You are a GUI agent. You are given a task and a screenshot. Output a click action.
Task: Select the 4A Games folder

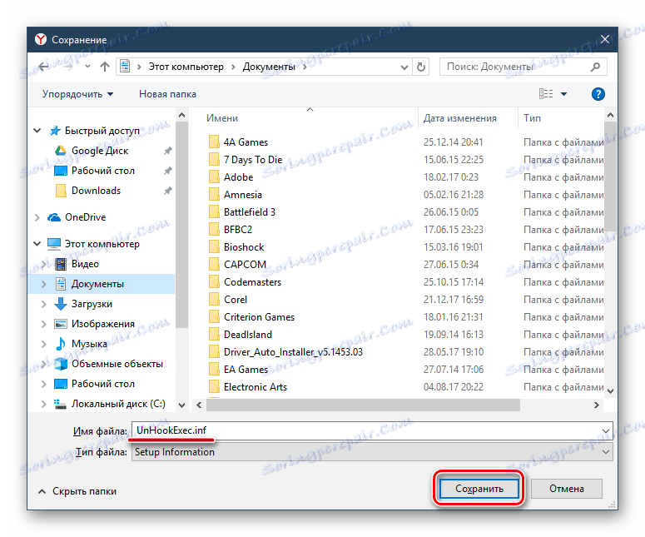click(246, 142)
